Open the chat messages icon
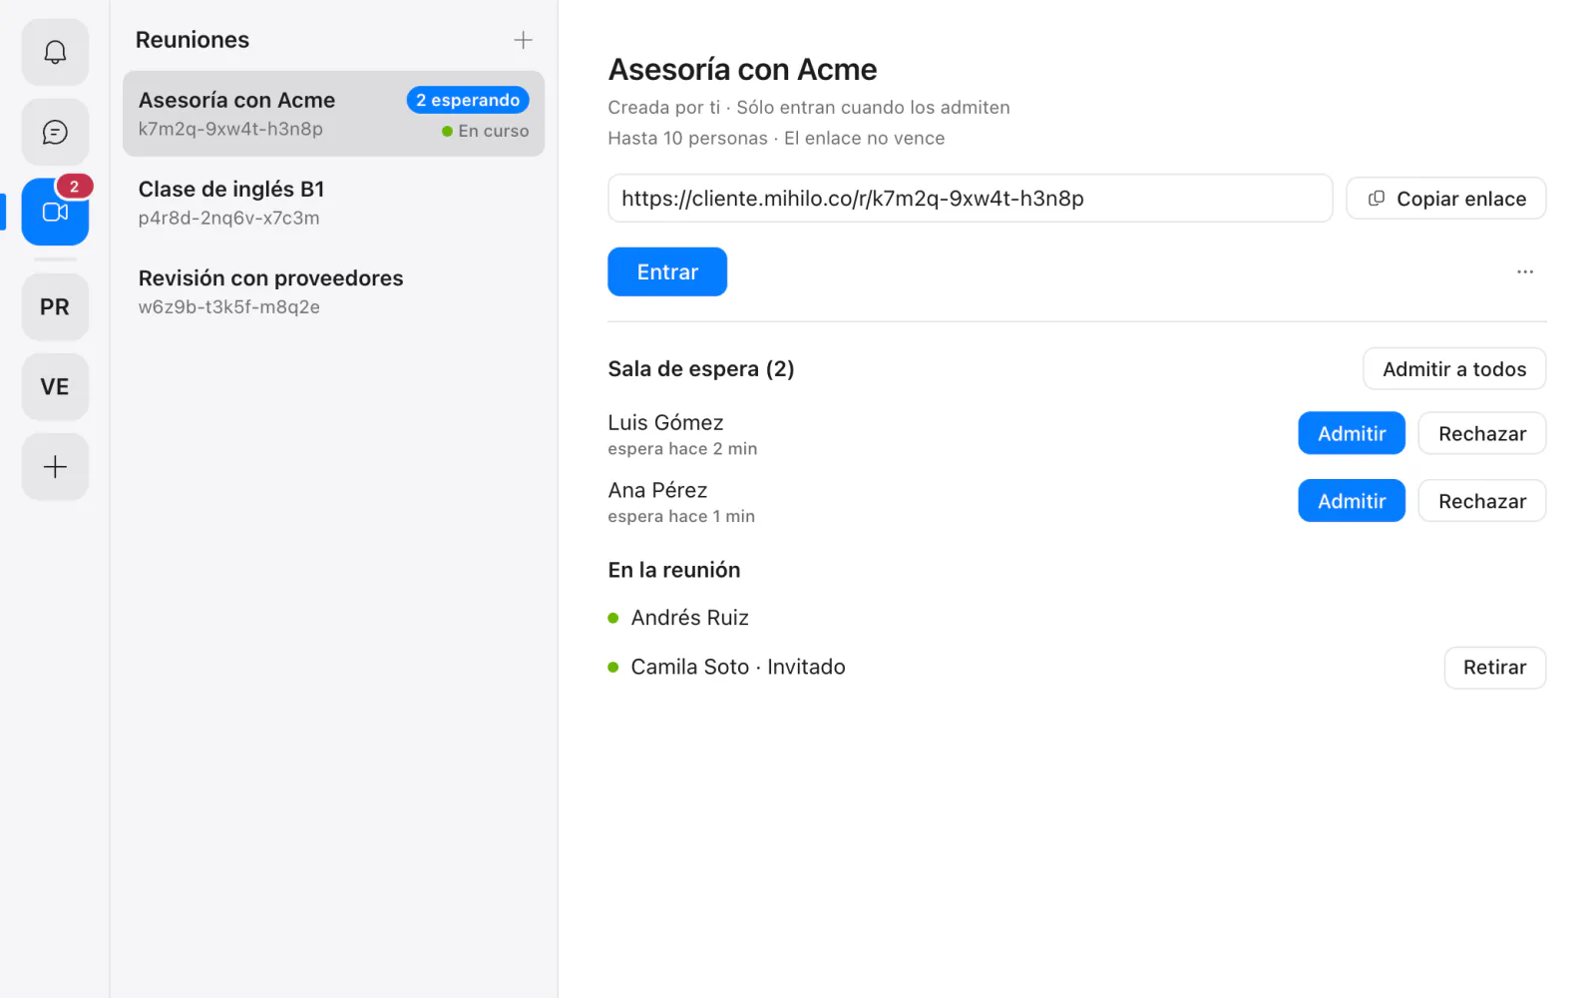 click(55, 132)
